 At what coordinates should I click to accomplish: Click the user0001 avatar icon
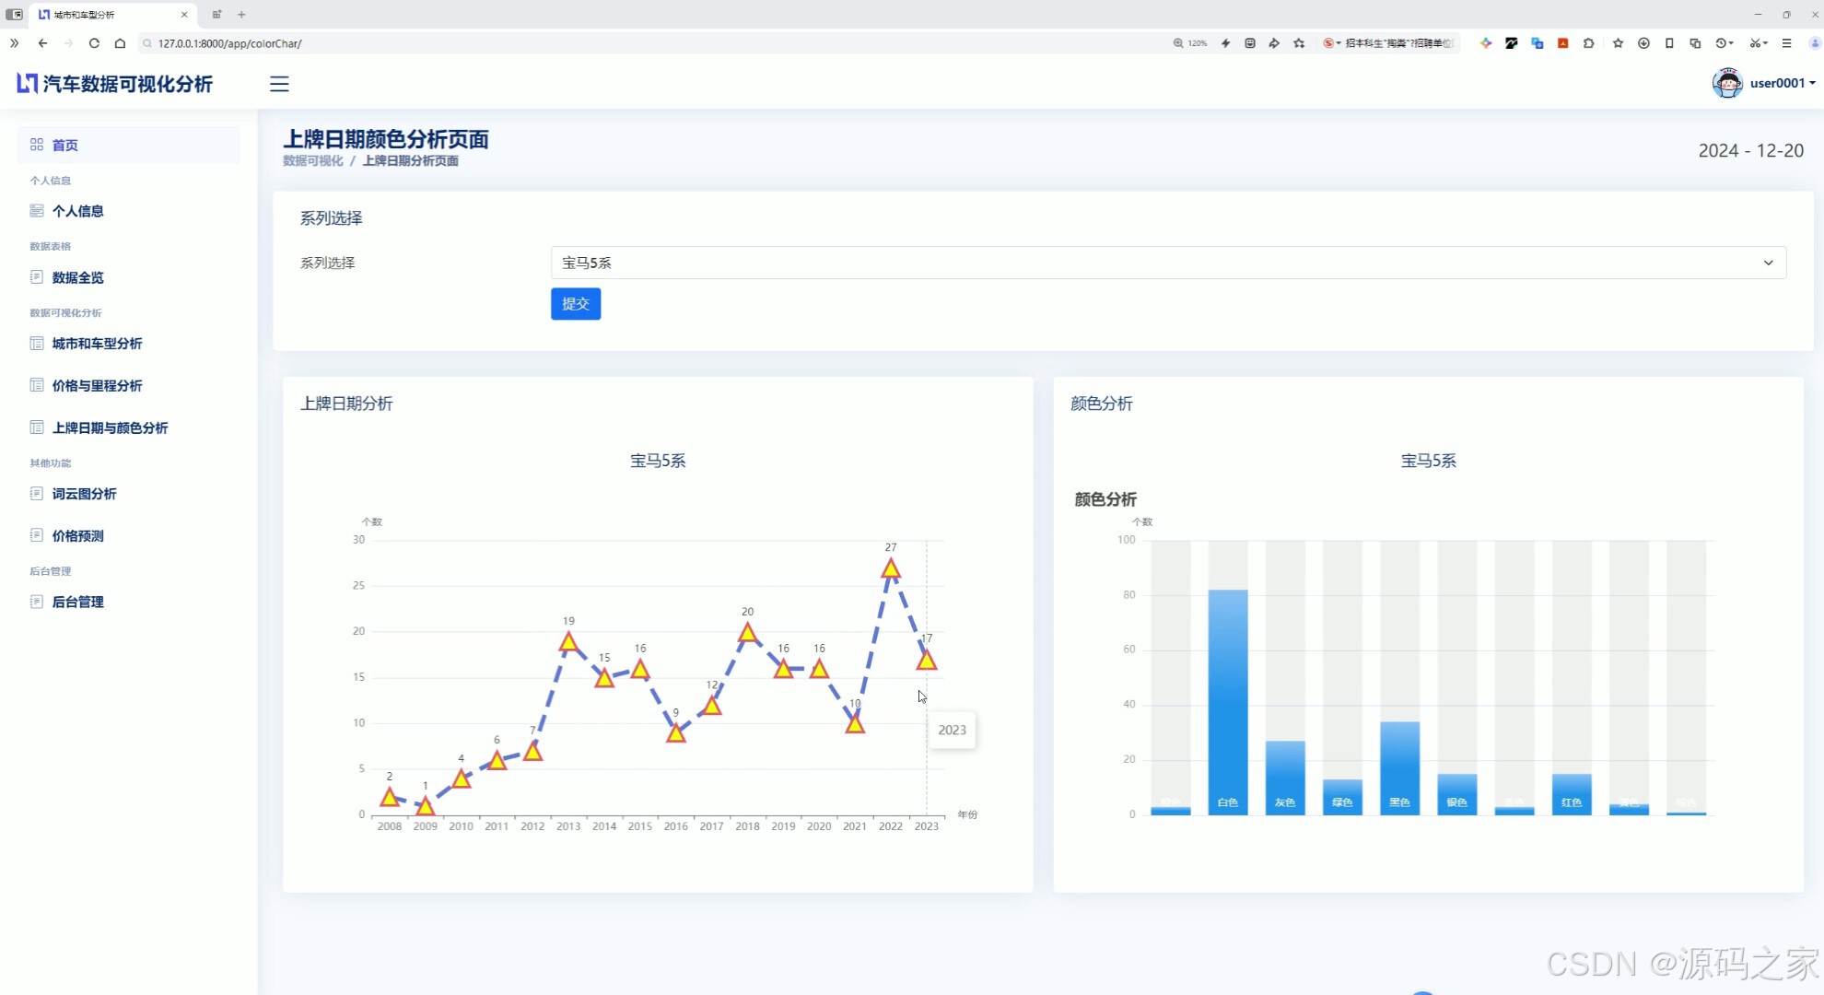pyautogui.click(x=1726, y=83)
